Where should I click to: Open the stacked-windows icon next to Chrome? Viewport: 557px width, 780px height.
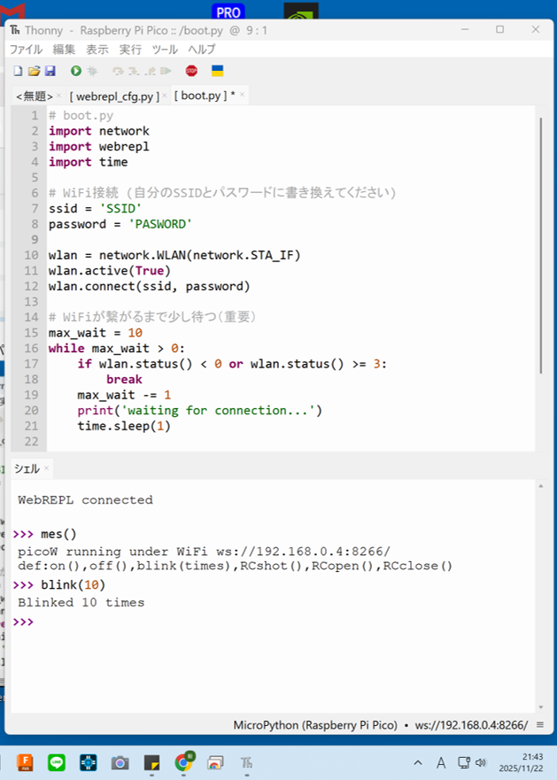(x=215, y=762)
